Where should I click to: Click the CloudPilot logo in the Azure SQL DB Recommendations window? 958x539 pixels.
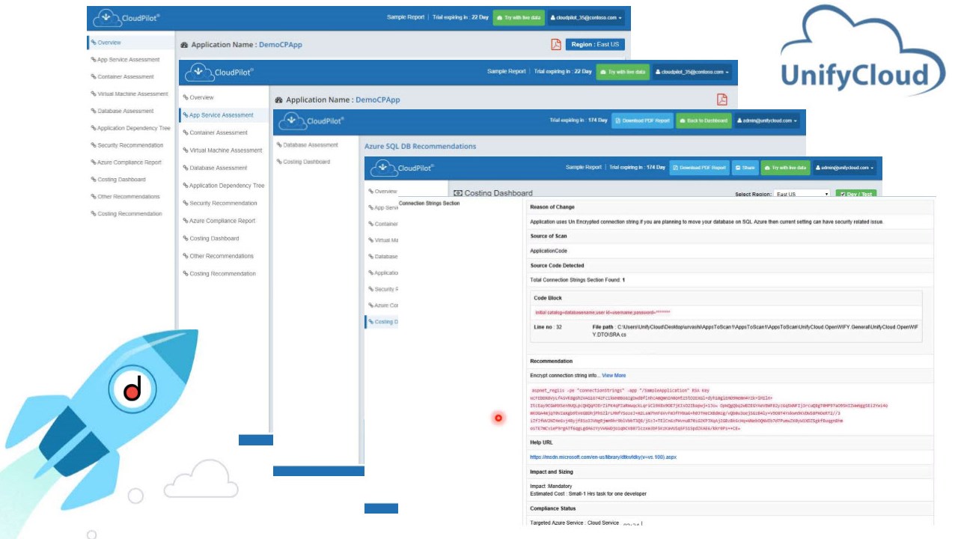pos(312,121)
